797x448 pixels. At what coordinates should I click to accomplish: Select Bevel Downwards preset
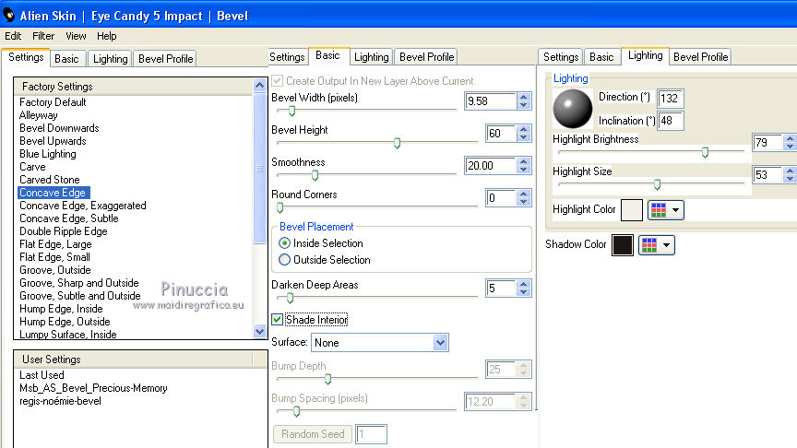59,128
